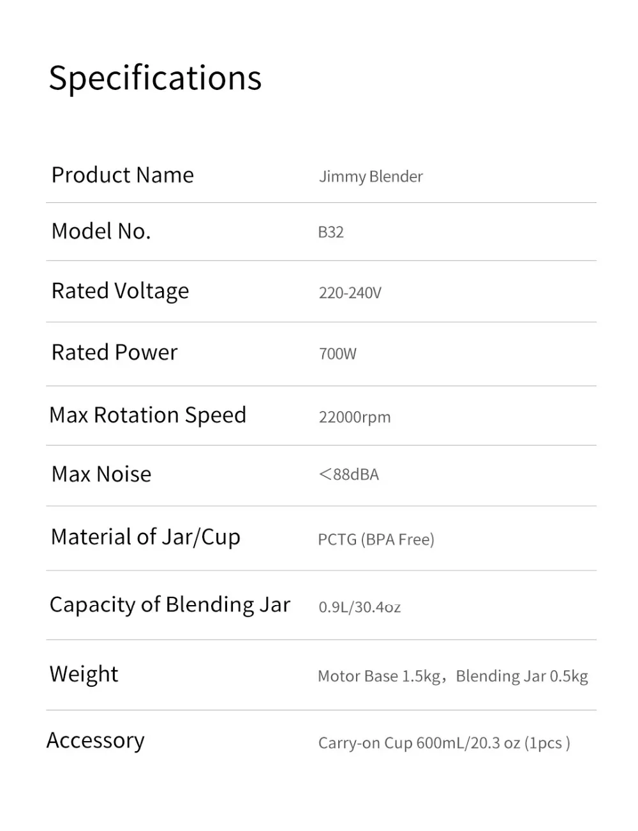638x831 pixels.
Task: Click the Rated Voltage label
Action: pyautogui.click(x=120, y=291)
